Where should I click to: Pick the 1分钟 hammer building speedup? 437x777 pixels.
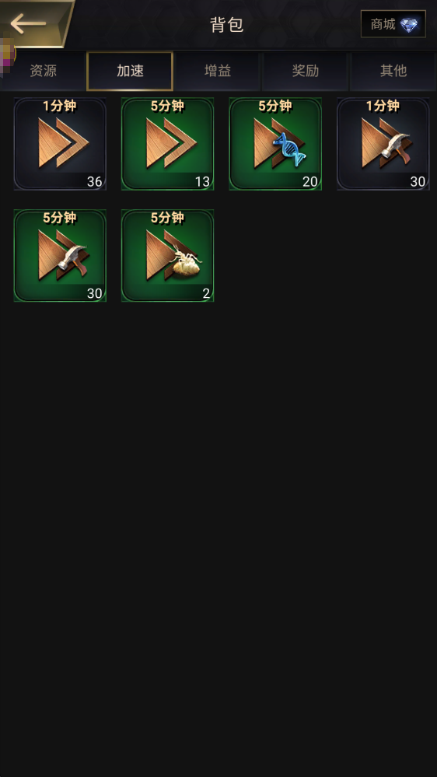click(383, 144)
